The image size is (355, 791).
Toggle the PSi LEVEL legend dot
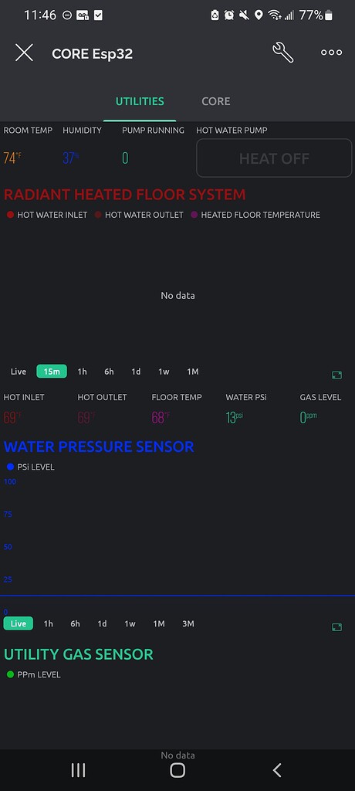11,467
